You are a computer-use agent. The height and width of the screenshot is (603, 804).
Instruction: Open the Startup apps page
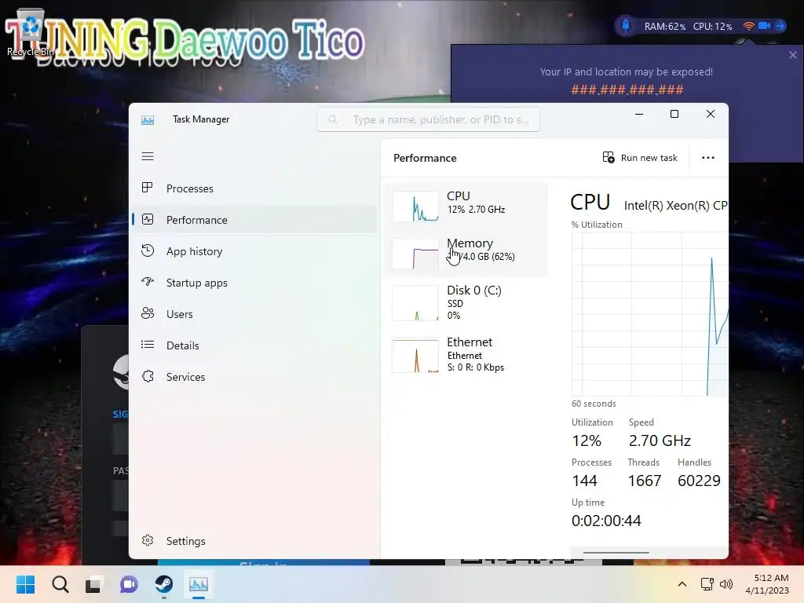pos(255,283)
